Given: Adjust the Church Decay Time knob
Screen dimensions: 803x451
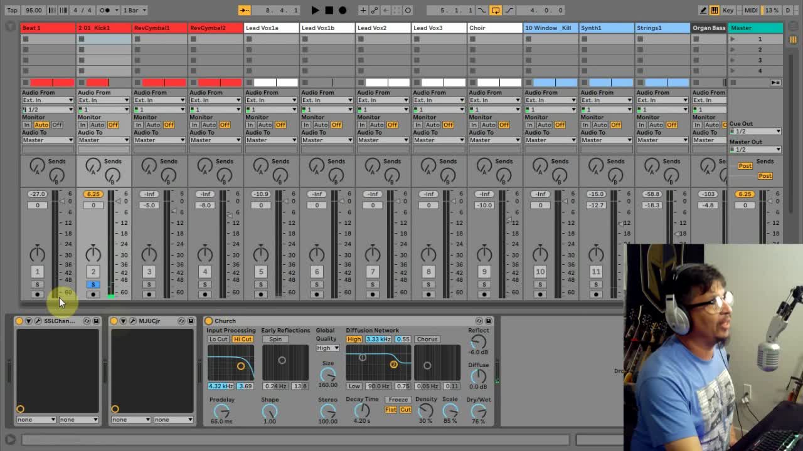Looking at the screenshot, I should pyautogui.click(x=362, y=411).
